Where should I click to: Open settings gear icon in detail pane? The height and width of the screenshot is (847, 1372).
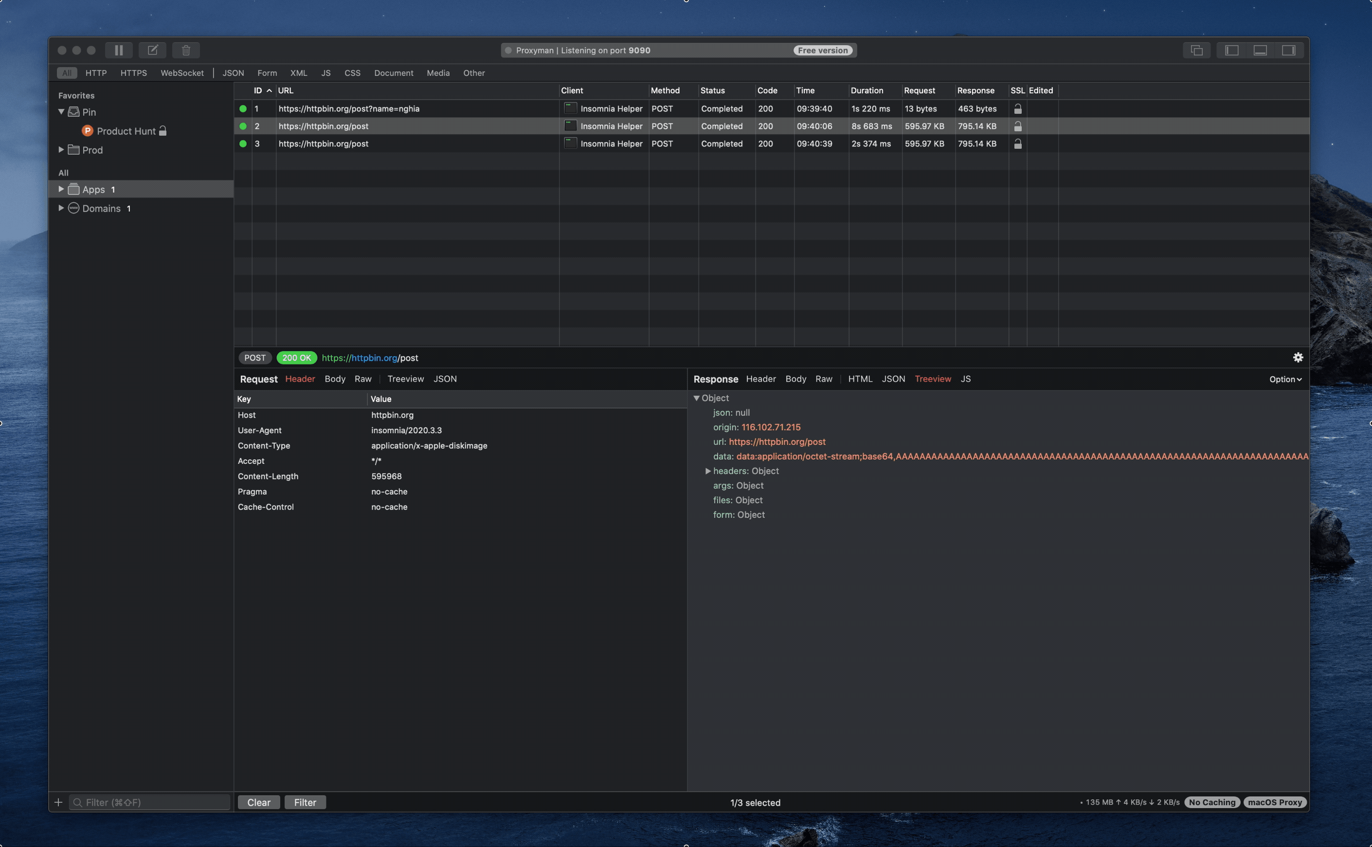(1298, 358)
